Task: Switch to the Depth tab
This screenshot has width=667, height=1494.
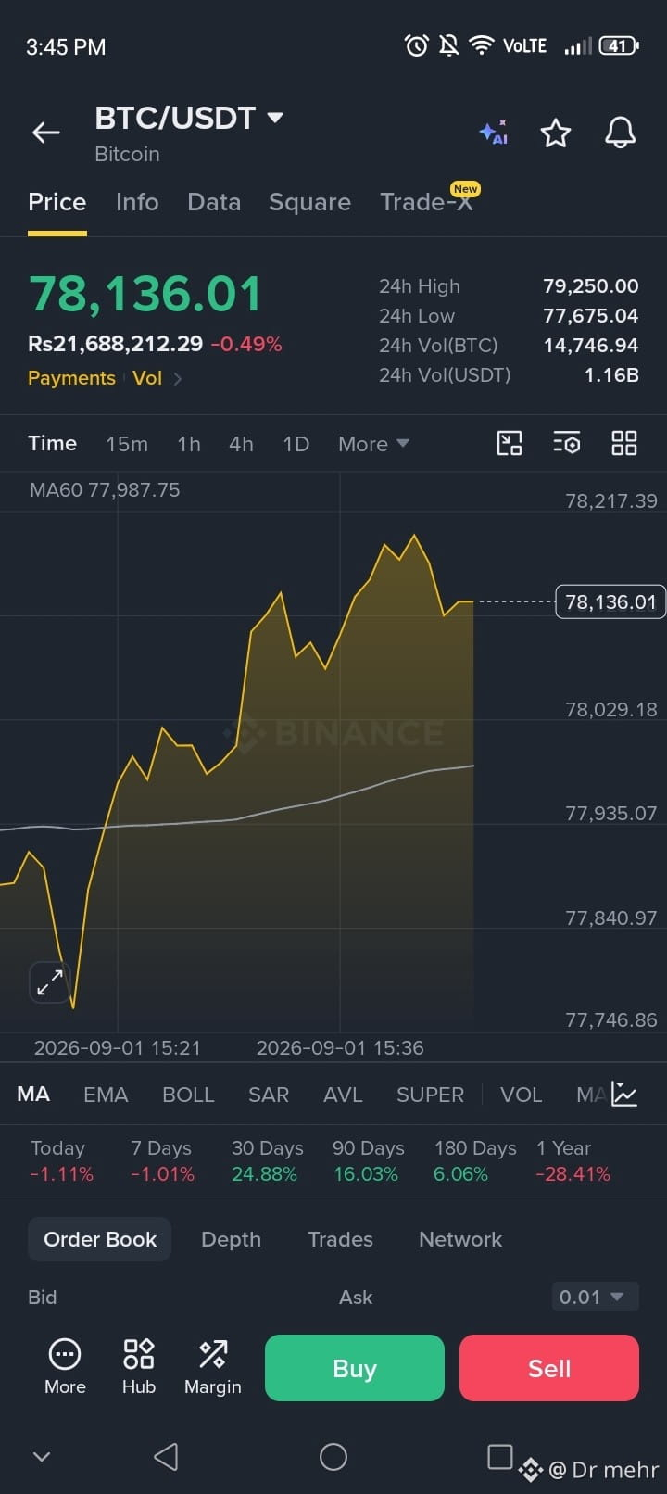Action: point(231,1239)
